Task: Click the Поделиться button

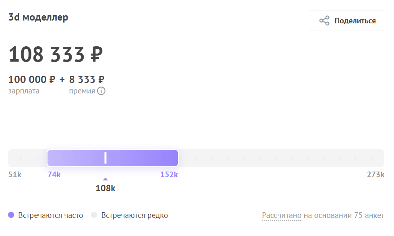Action: pos(347,21)
